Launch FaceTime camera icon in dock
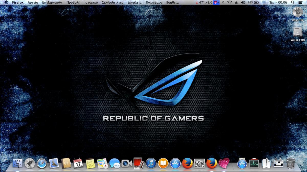Viewport: 307px width, 172px height. click(127, 163)
